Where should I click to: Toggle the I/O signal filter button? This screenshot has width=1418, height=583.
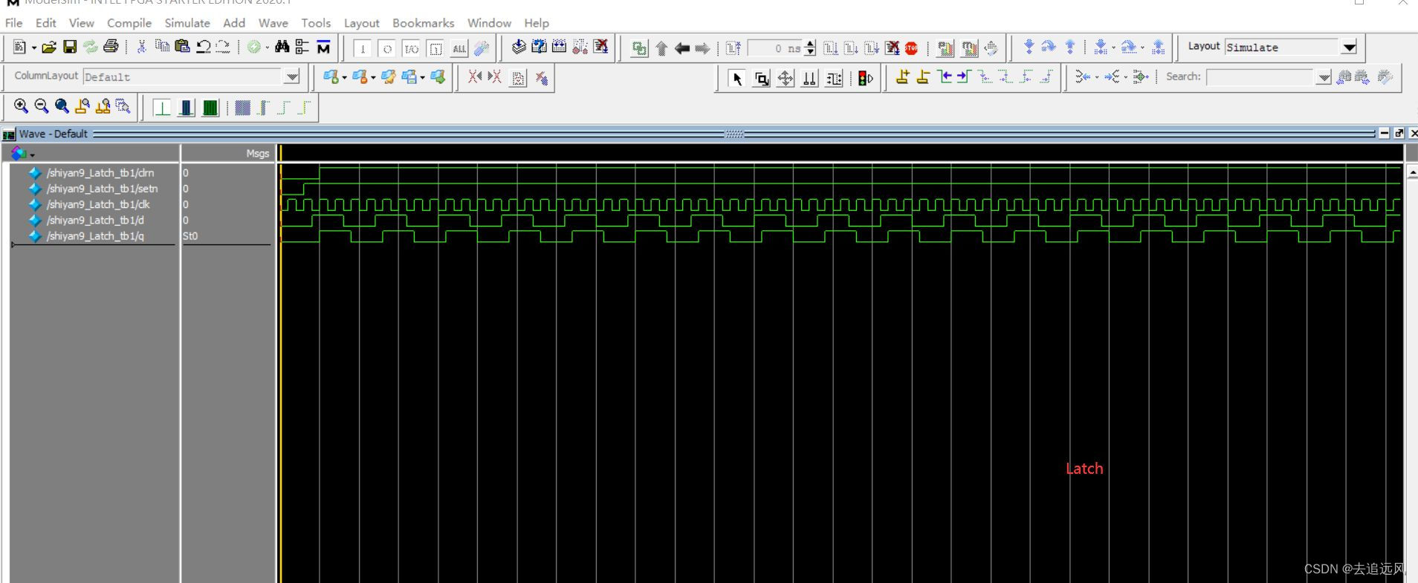pos(411,49)
